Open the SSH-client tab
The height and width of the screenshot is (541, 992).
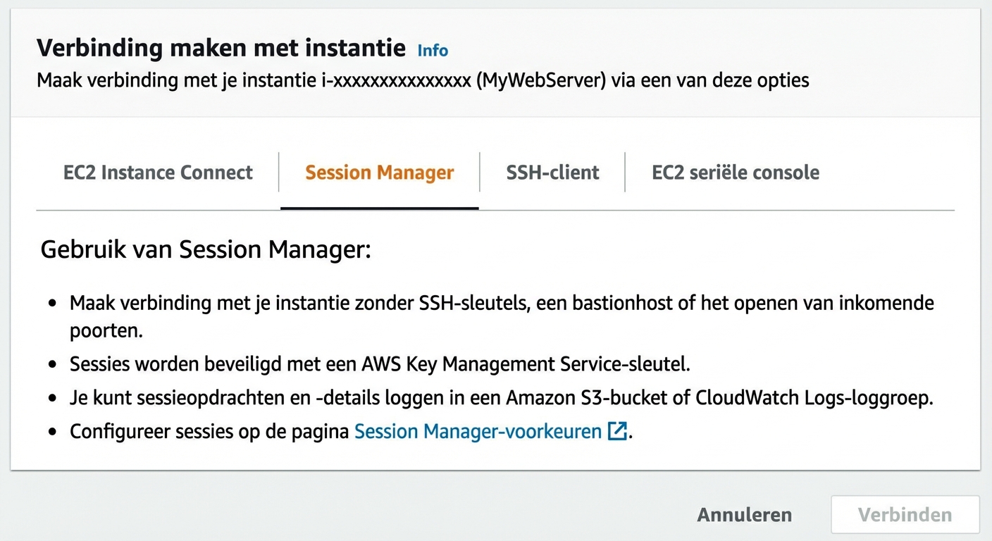click(x=552, y=172)
